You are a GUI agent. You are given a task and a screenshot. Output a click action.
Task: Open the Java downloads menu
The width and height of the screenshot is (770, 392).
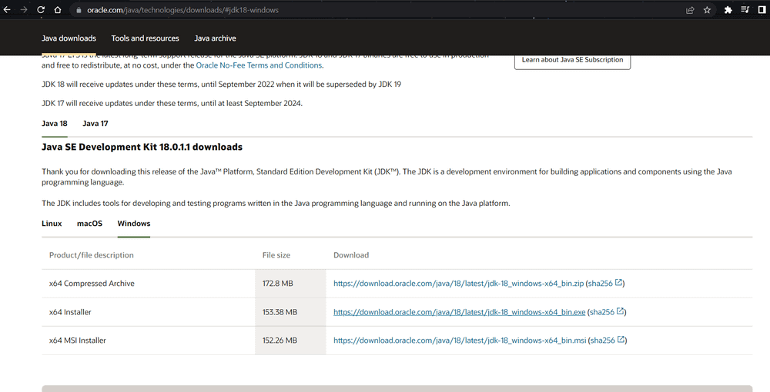coord(69,38)
